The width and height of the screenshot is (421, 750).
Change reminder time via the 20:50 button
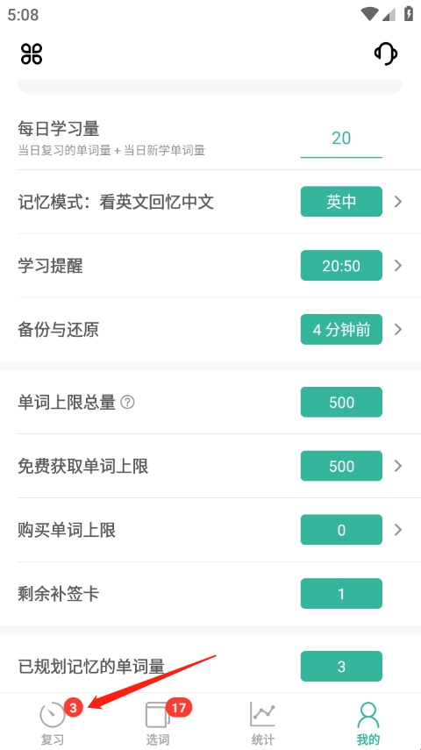click(x=341, y=266)
